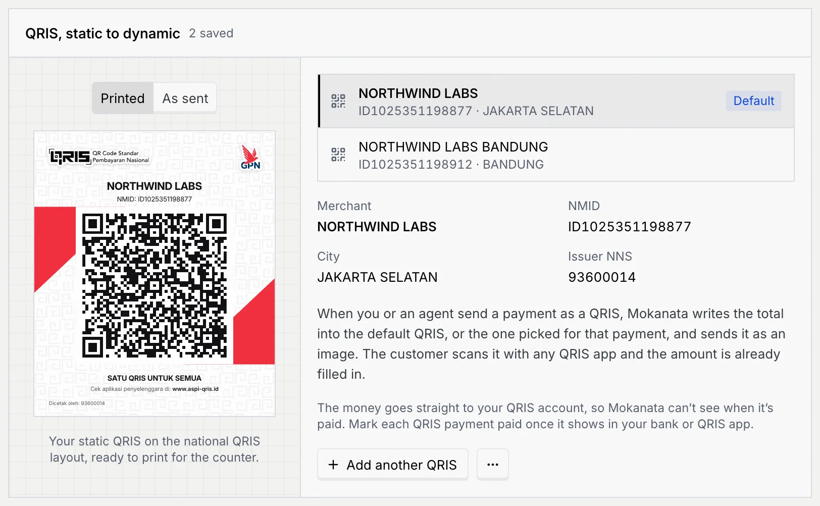Click the Merchant value NORTHWIND LABS in details
Screen dimensions: 820x506
[x=377, y=227]
